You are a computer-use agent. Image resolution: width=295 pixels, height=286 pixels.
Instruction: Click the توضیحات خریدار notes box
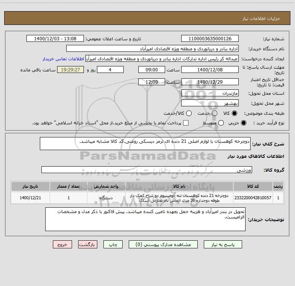pyautogui.click(x=145, y=219)
